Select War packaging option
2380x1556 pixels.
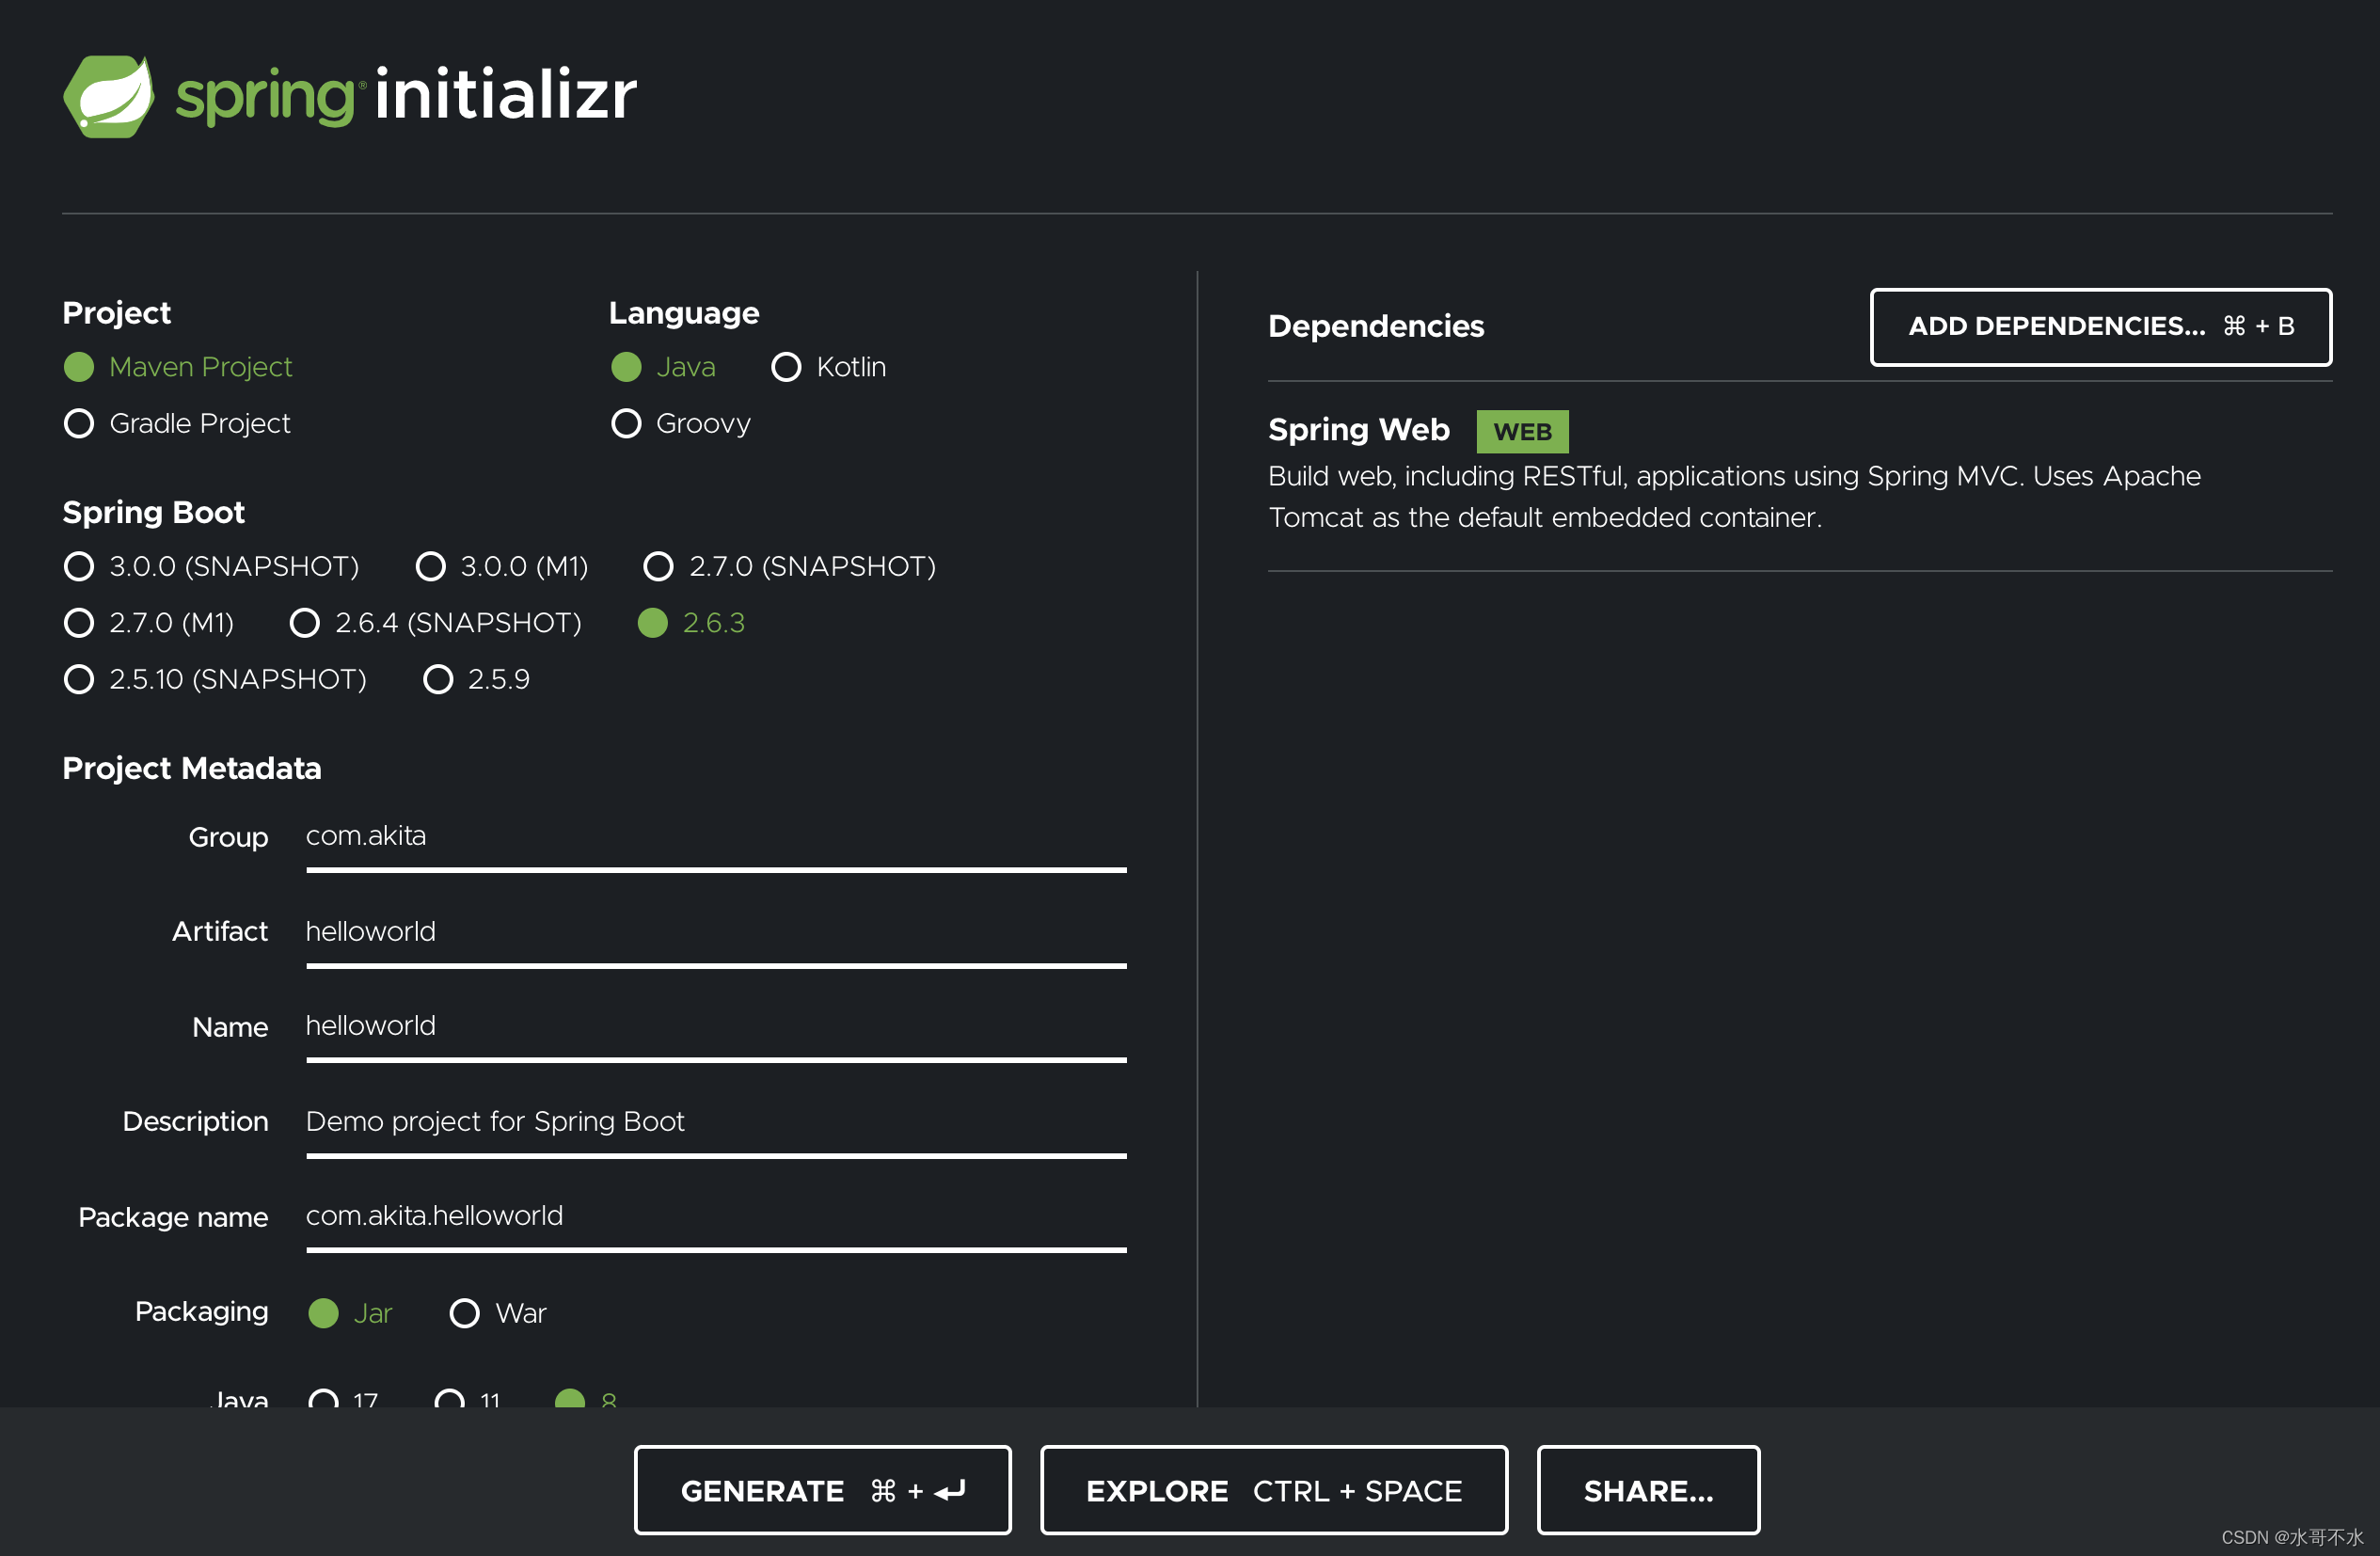[464, 1313]
